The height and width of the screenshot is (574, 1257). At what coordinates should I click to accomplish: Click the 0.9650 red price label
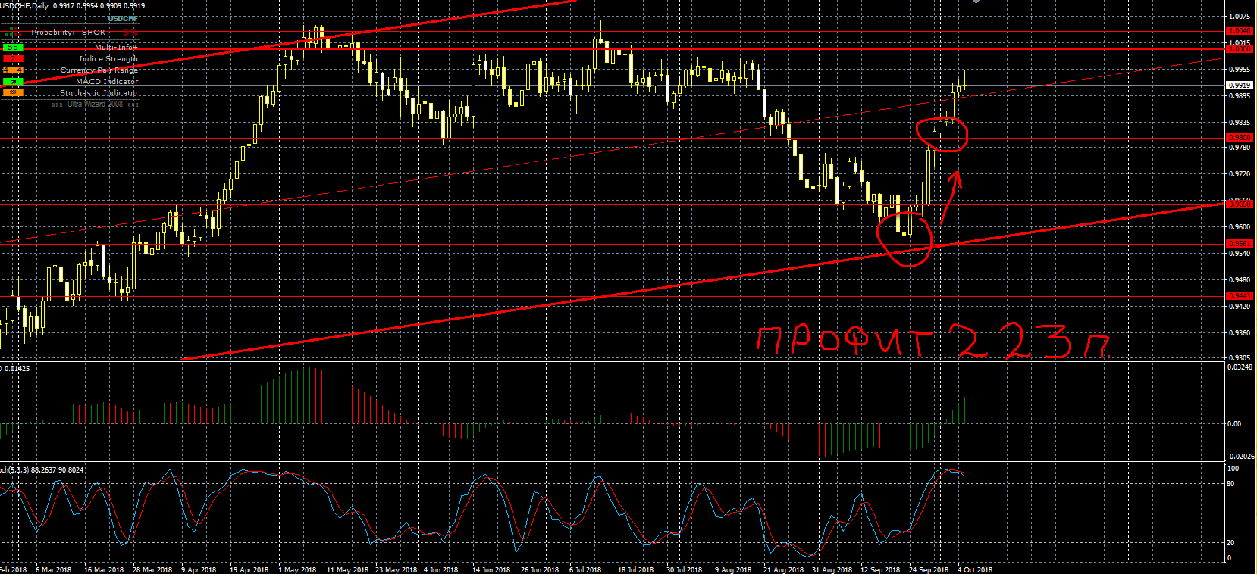[1240, 204]
